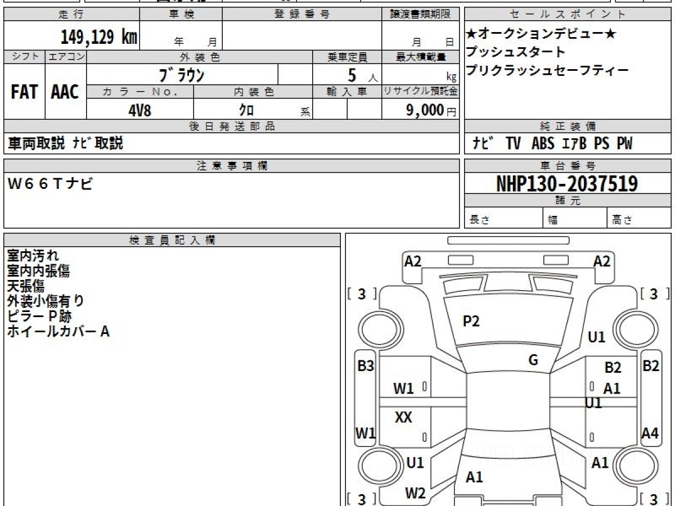Click the カラーNo. header cell
Viewport: 675px width, 506px height.
pyautogui.click(x=140, y=92)
